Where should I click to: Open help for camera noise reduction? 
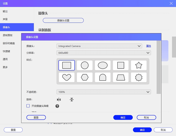pyautogui.click(x=57, y=106)
